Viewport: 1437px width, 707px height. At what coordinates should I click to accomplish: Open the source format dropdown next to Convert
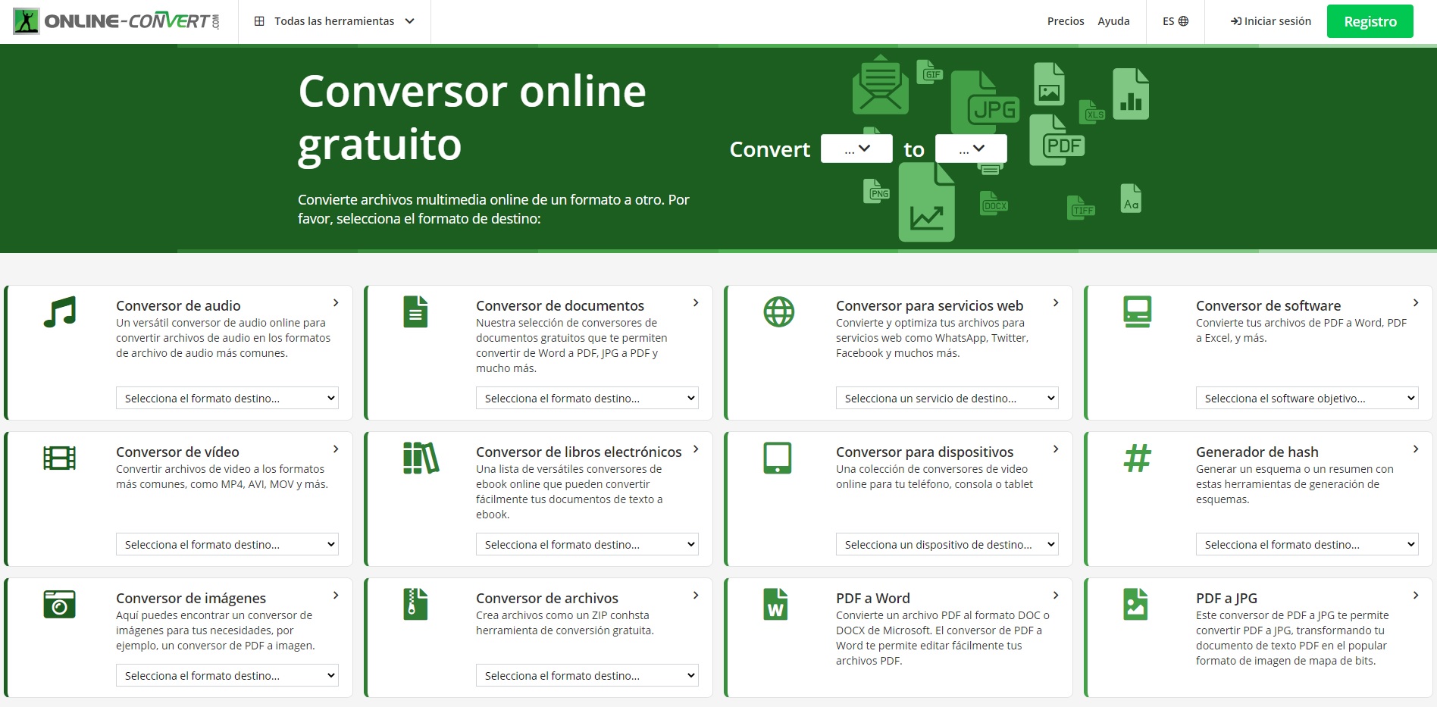856,149
